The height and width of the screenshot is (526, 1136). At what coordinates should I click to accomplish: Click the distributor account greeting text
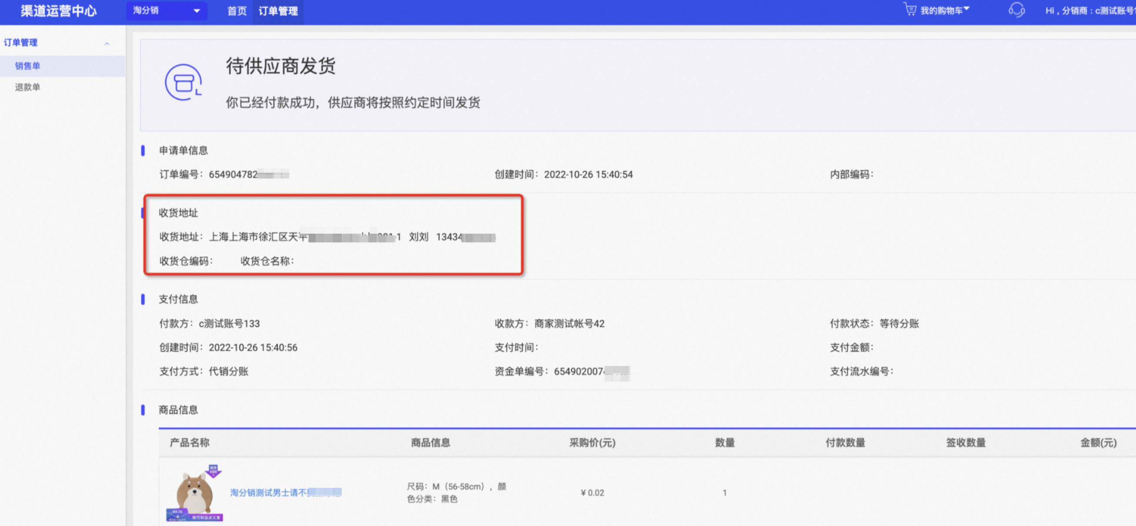coord(1090,10)
